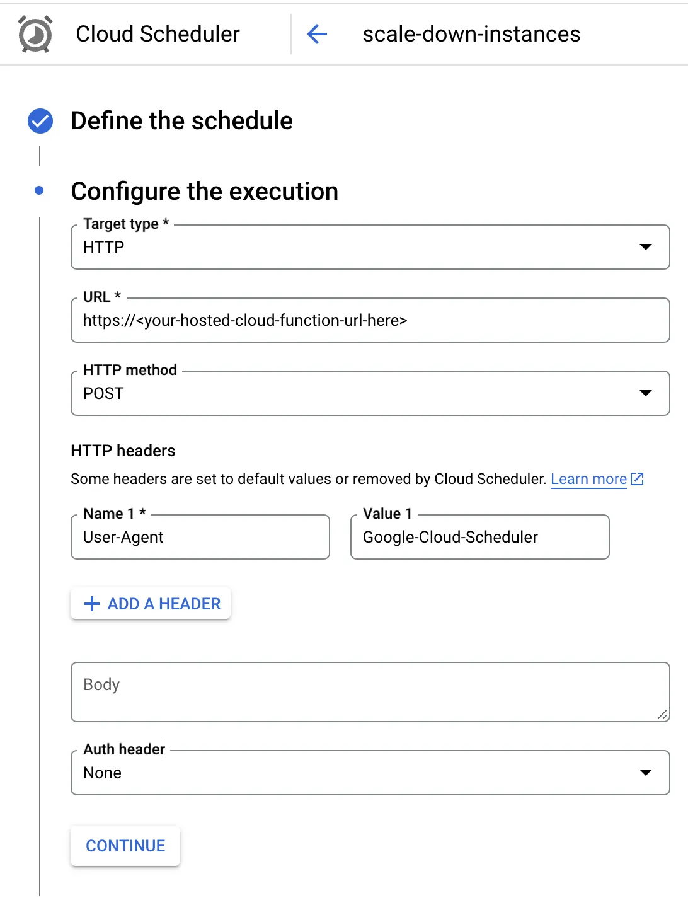Click the blue step dot for Configure the execution
688x905 pixels.
tap(39, 190)
